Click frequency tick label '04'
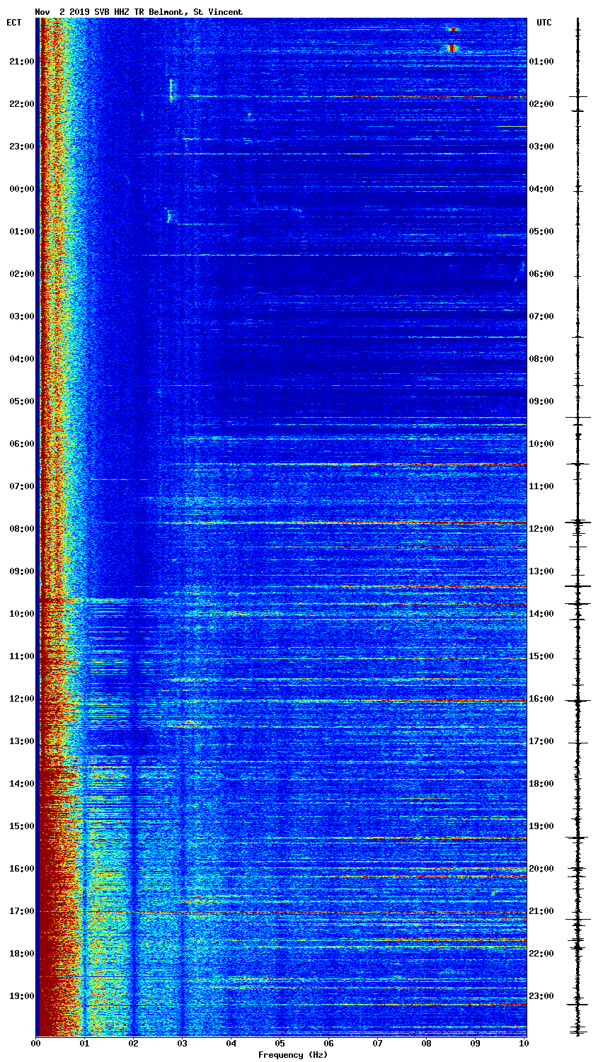 pyautogui.click(x=231, y=1044)
